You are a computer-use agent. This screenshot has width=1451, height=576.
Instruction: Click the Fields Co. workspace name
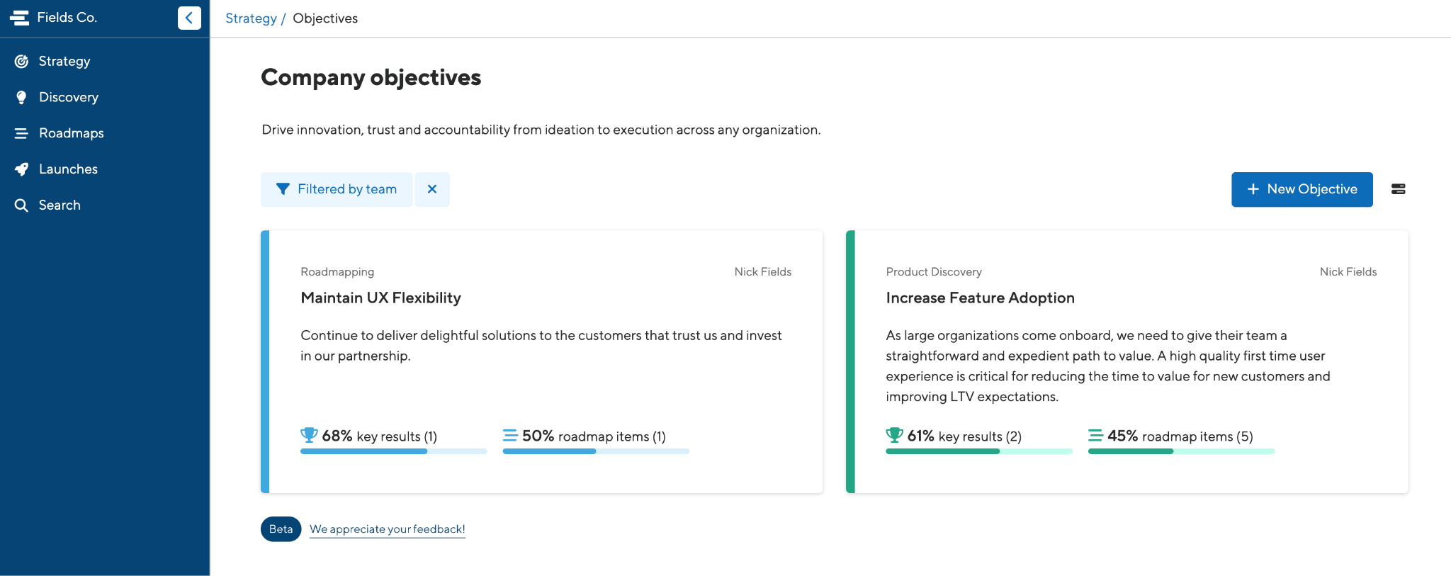point(67,18)
